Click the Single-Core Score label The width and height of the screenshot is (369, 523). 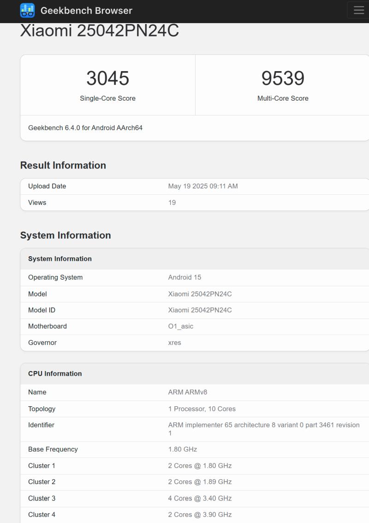tap(107, 98)
